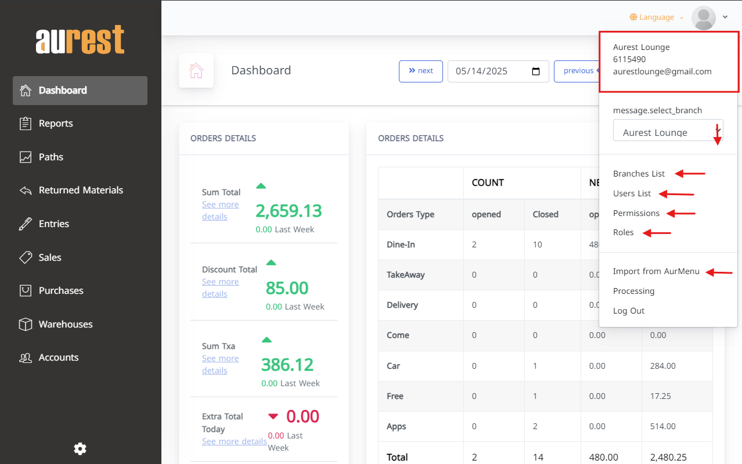Open settings via gear icon
This screenshot has width=742, height=464.
[80, 449]
